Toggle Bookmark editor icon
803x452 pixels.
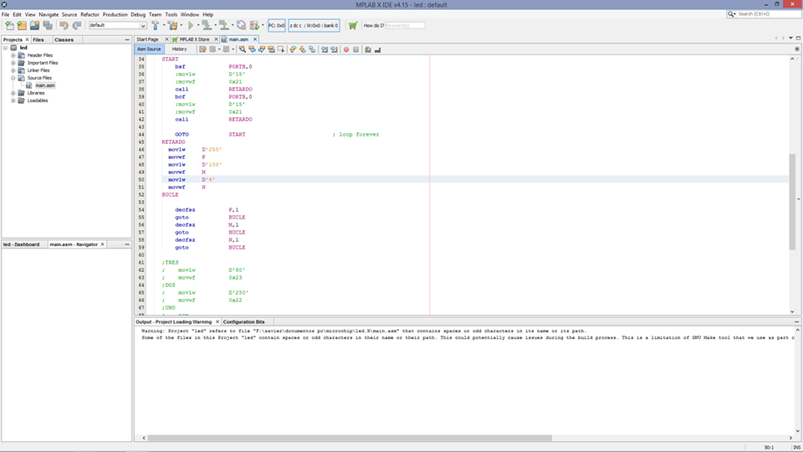coord(312,49)
